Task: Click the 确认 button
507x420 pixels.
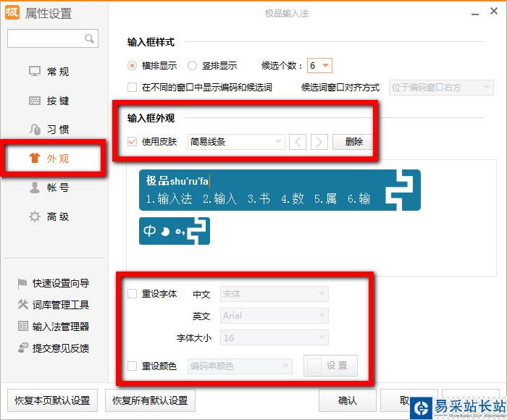Action: point(348,400)
